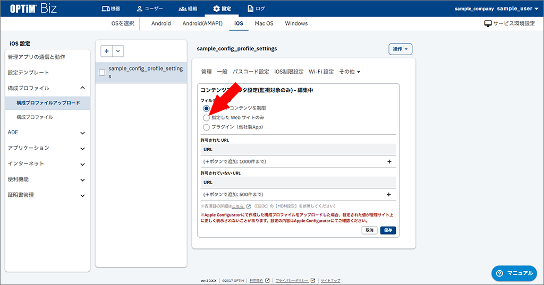Switch to the Windows tab

296,23
